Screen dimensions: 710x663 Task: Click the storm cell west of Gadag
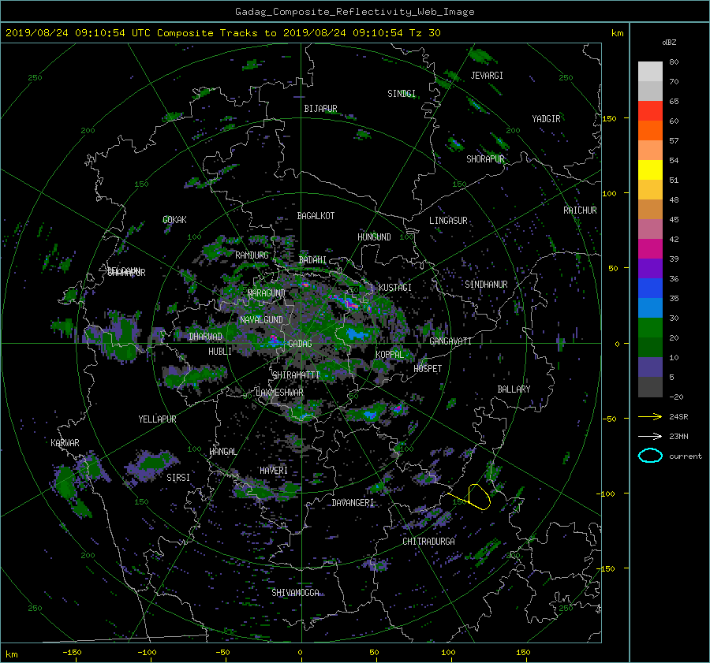(271, 341)
